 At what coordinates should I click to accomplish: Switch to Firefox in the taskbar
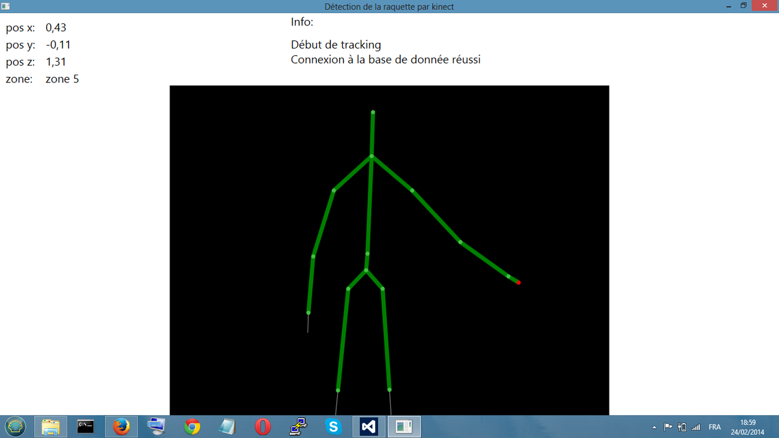(121, 426)
